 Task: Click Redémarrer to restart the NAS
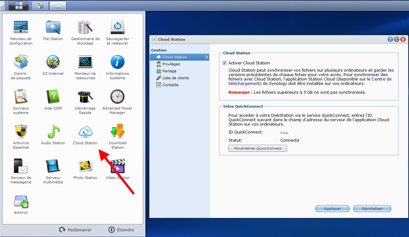coord(76,230)
